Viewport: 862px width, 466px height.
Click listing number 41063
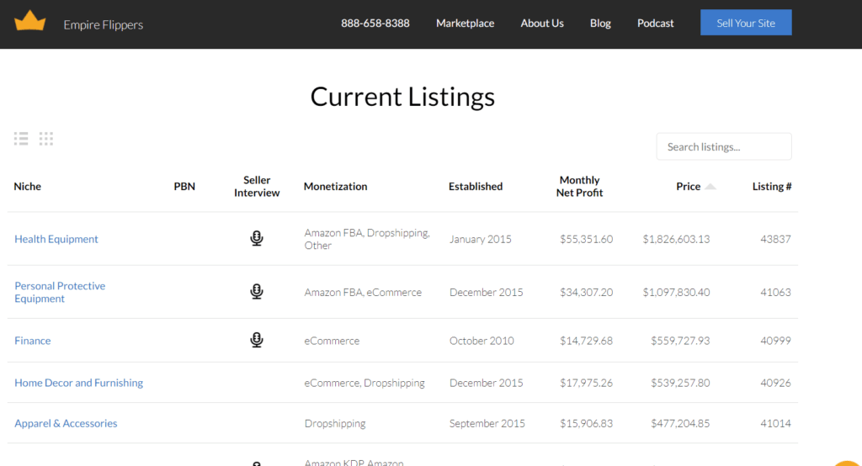pos(775,293)
